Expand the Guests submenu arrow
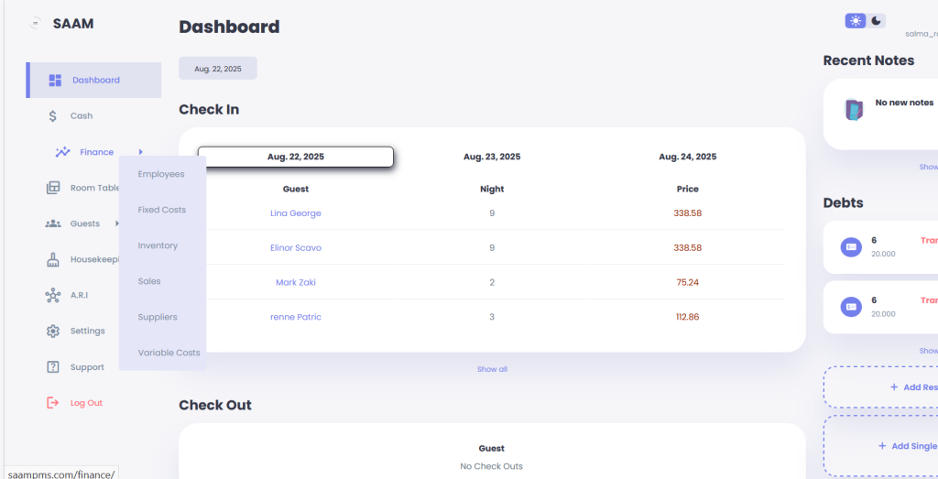The image size is (938, 479). (x=117, y=223)
